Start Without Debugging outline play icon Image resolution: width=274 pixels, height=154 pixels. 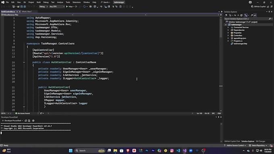77,6
